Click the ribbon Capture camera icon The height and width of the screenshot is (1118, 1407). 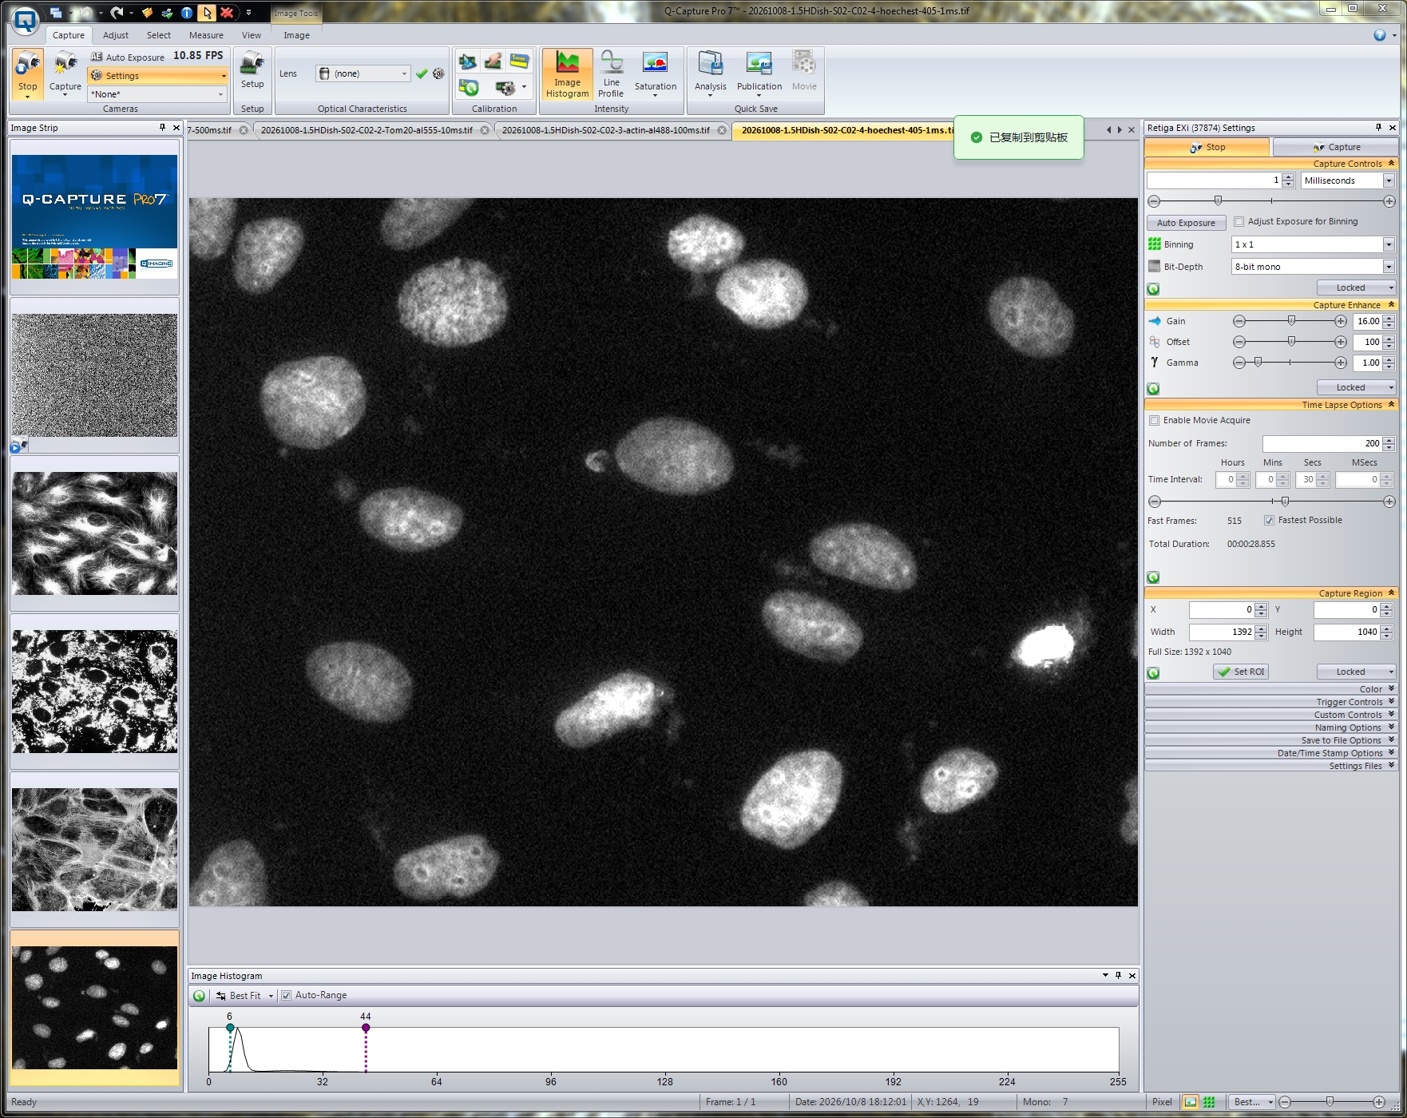(65, 63)
